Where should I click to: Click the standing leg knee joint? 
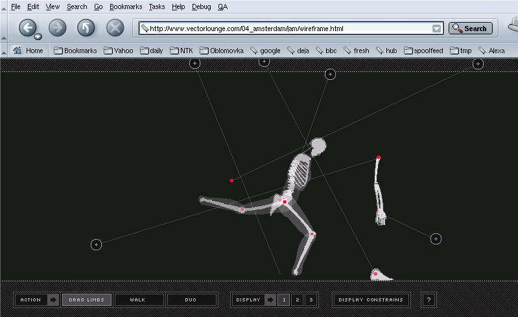tap(312, 234)
